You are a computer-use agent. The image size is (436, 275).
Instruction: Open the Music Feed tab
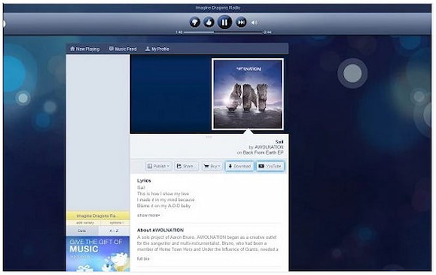123,49
